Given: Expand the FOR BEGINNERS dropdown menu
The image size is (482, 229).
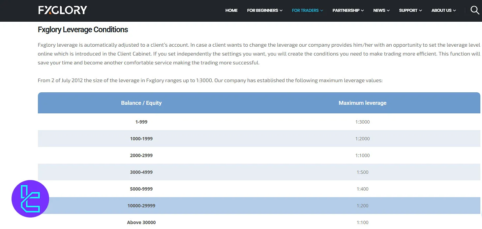Looking at the screenshot, I should (x=265, y=11).
